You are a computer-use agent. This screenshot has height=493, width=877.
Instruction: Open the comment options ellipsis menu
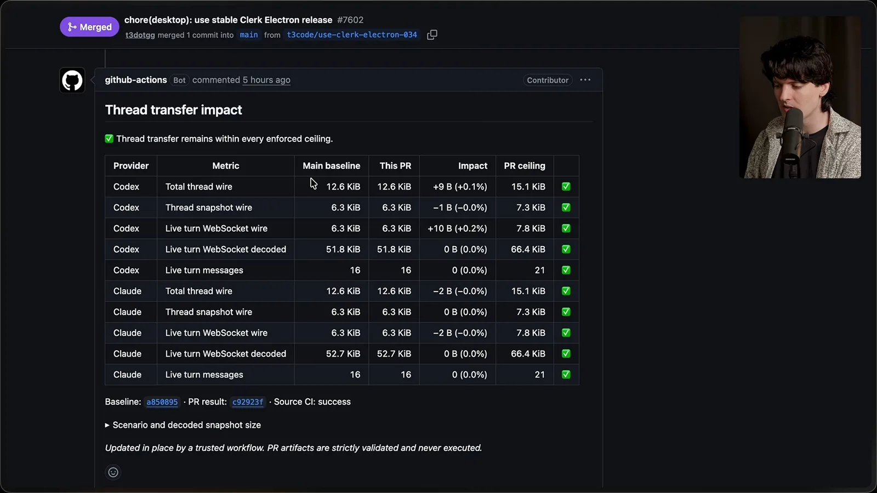pyautogui.click(x=585, y=80)
